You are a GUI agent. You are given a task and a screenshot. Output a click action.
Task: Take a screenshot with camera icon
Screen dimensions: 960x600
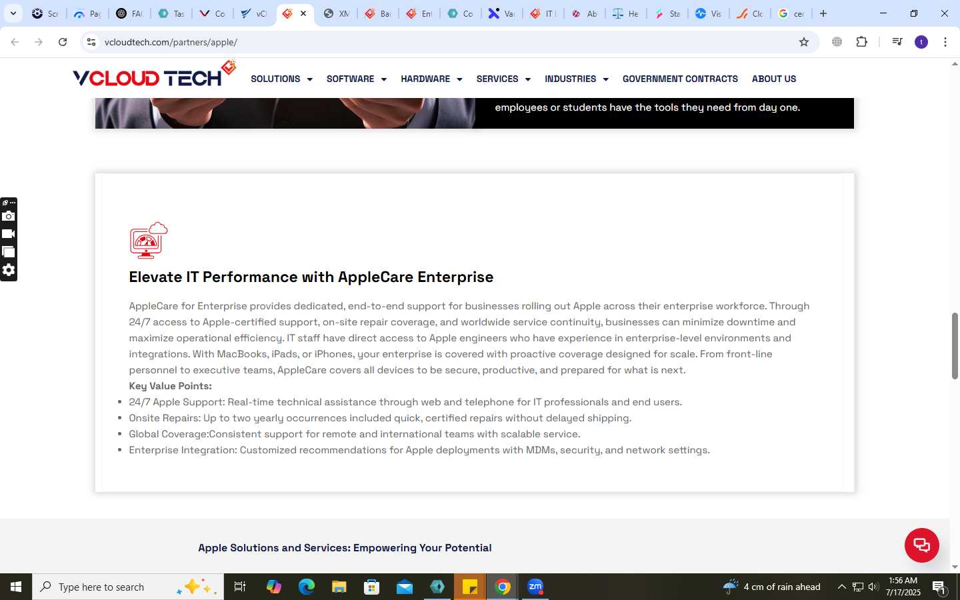(8, 216)
